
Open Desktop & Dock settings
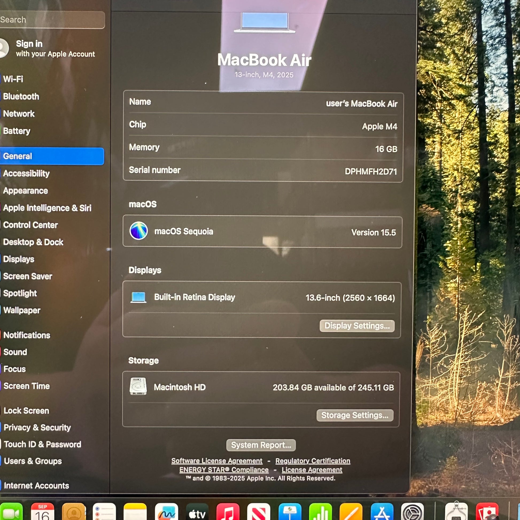coord(33,242)
